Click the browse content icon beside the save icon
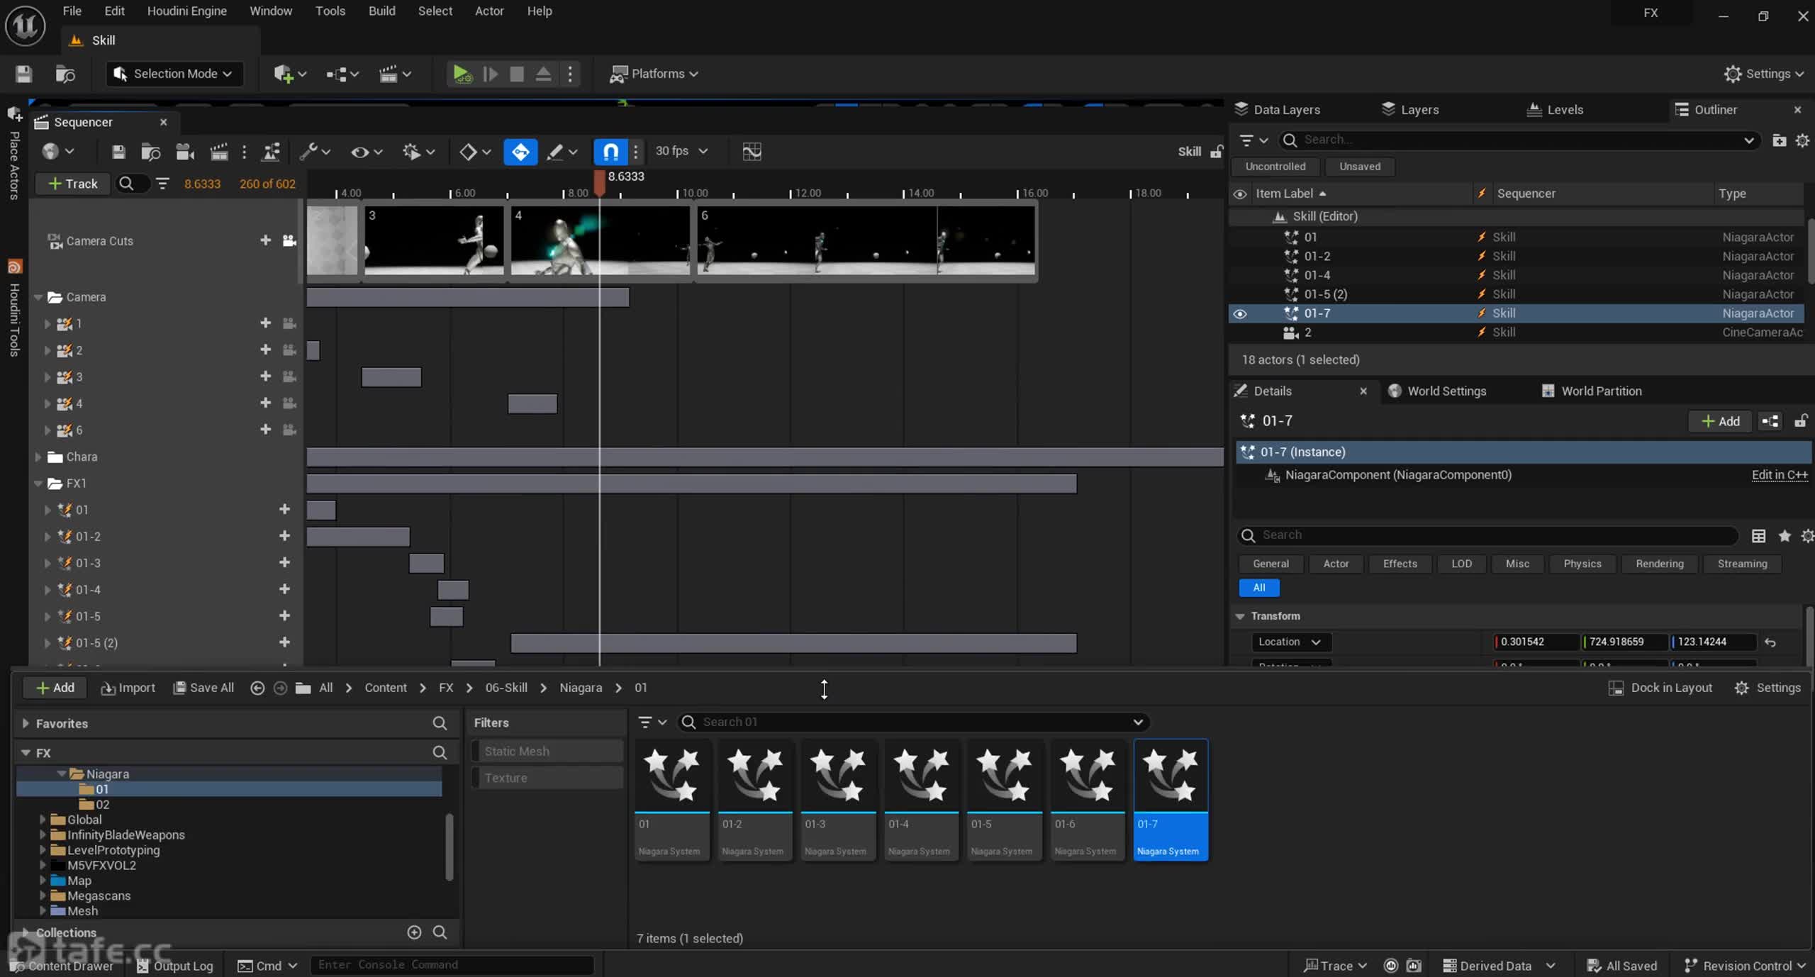The image size is (1815, 977). click(x=65, y=74)
